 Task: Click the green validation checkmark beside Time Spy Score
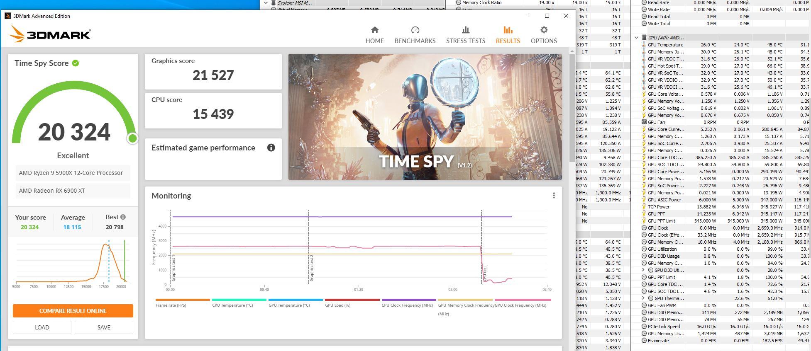(x=76, y=63)
